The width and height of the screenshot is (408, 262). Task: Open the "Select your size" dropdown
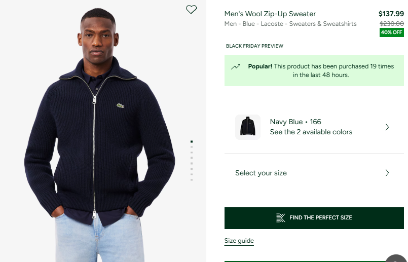[x=261, y=173]
